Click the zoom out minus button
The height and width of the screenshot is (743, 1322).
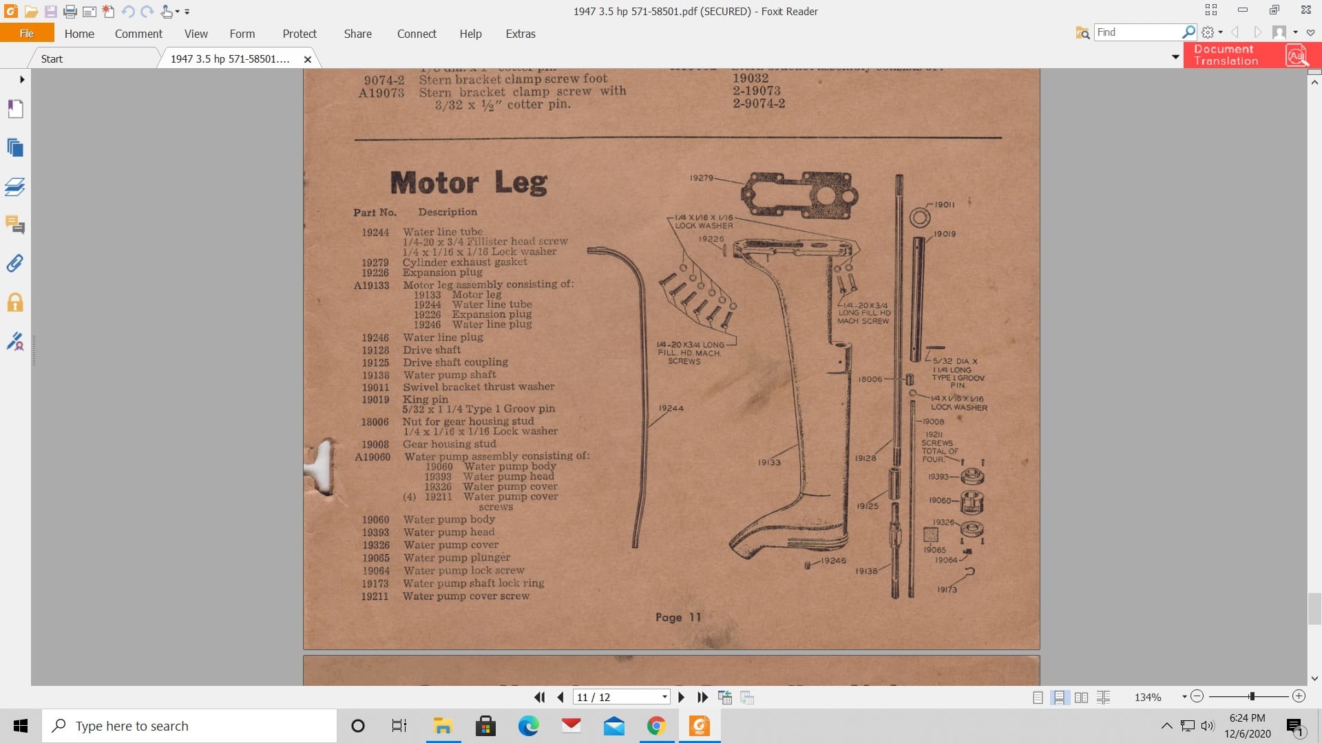tap(1197, 696)
